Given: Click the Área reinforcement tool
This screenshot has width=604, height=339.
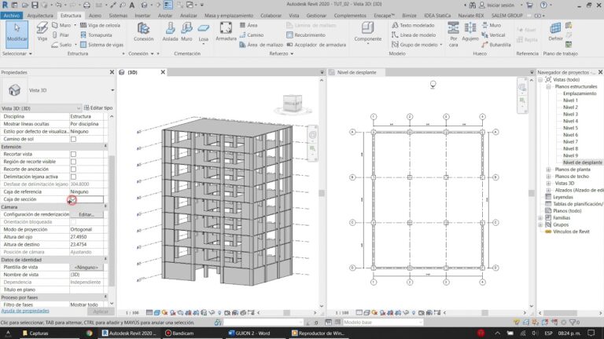Looking at the screenshot, I should (249, 25).
